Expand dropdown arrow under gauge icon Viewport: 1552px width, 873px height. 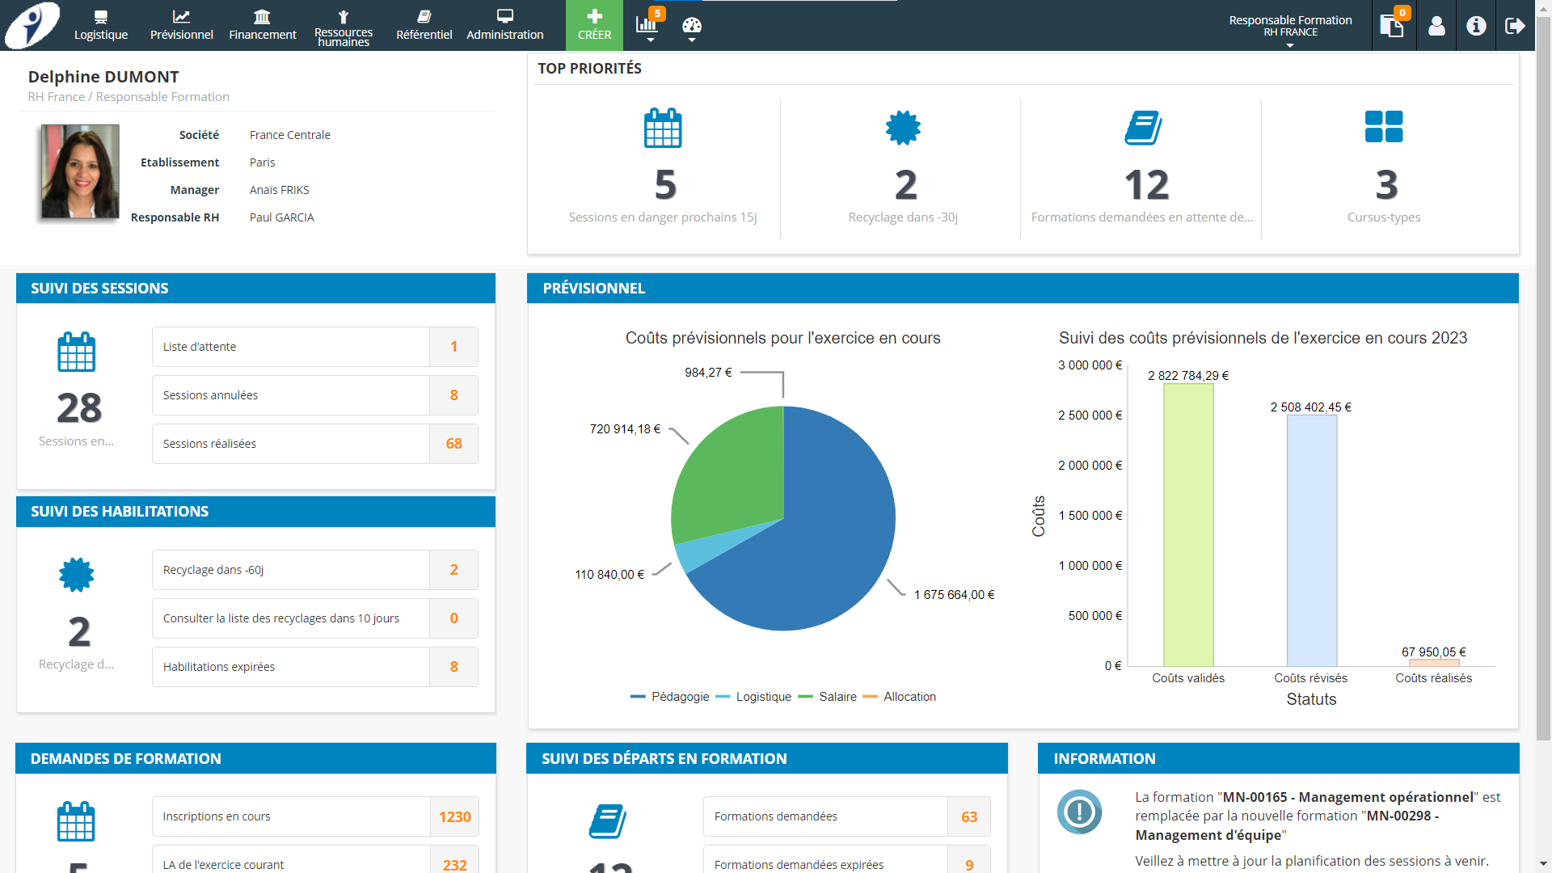692,40
